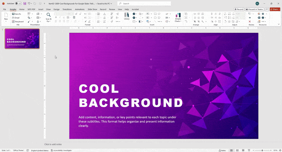
Task: Click the help question mark in Resources
Action: click(263, 18)
